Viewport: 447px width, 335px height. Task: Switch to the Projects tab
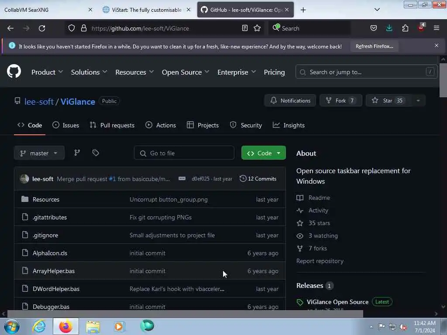[203, 125]
